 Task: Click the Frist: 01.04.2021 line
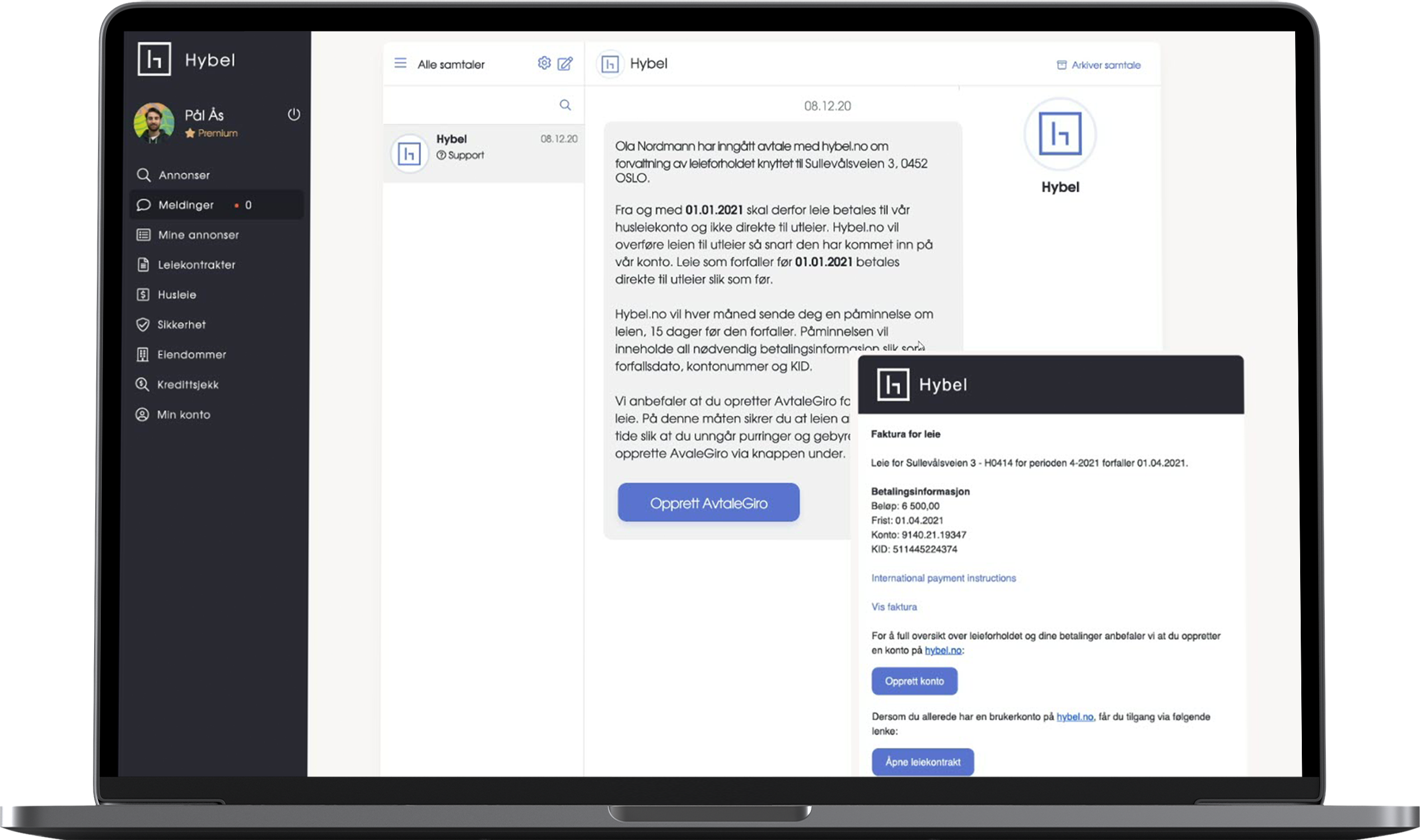[x=907, y=520]
